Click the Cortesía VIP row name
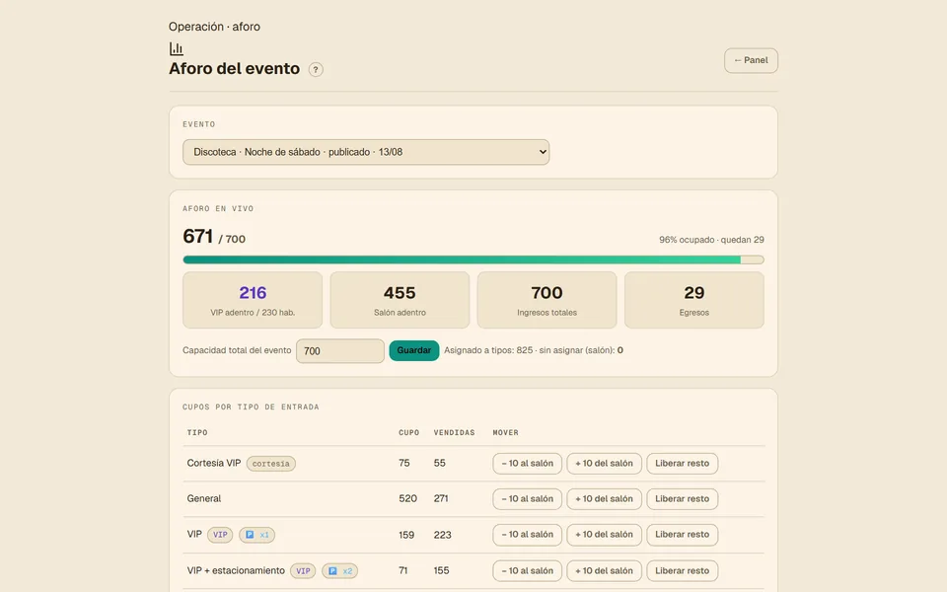This screenshot has width=947, height=592. (x=214, y=464)
